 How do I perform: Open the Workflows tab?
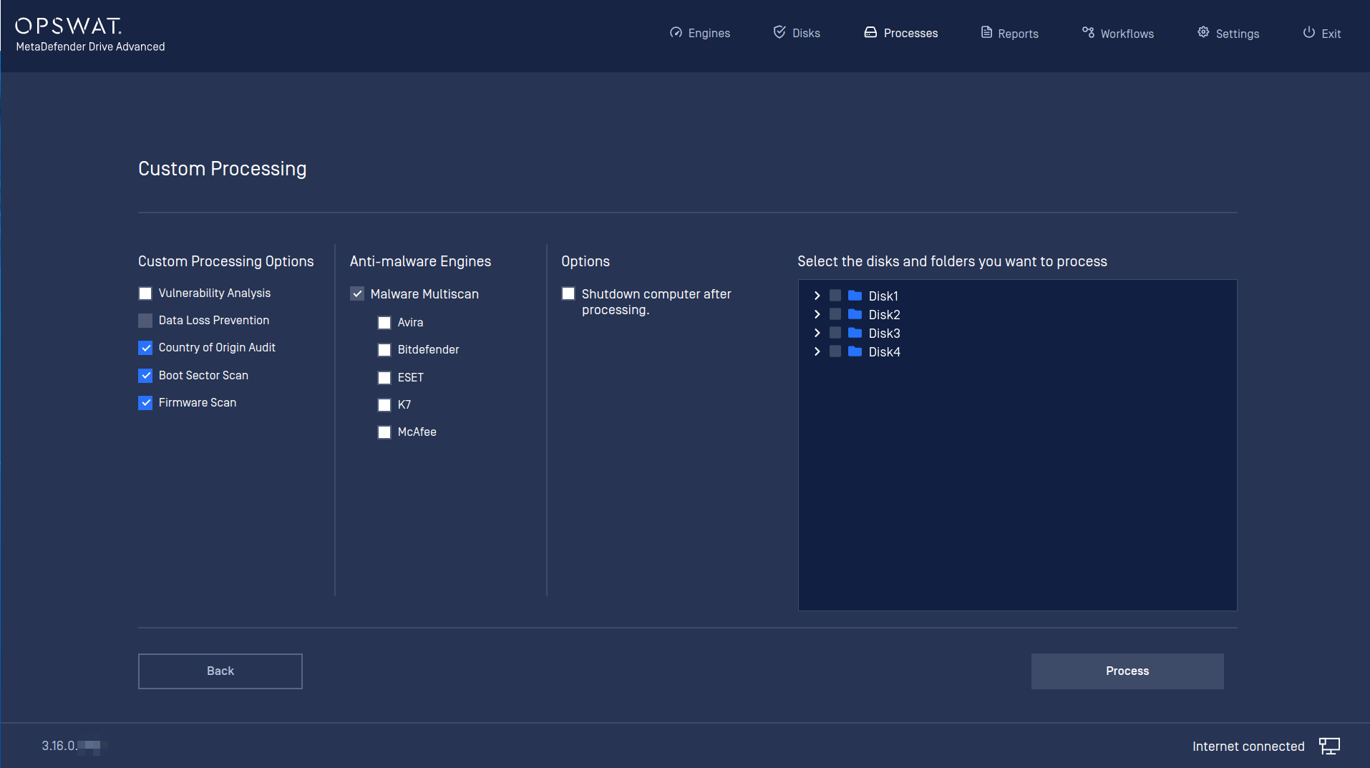(x=1117, y=33)
